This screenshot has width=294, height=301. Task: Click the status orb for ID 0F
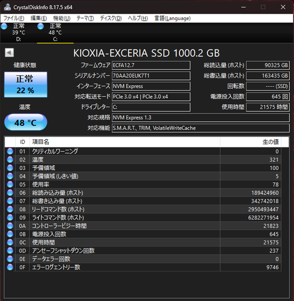tap(10, 267)
